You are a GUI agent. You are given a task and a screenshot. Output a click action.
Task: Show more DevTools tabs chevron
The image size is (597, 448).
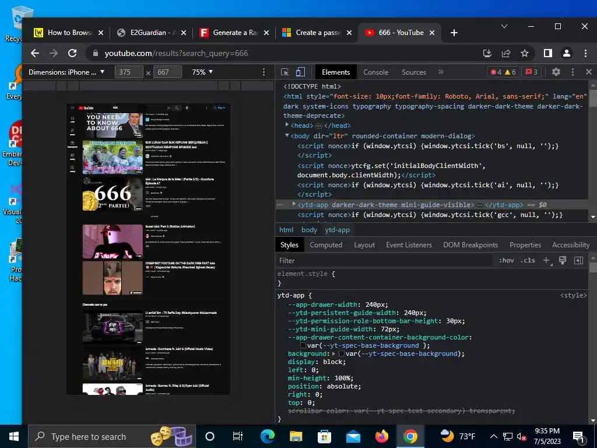(x=441, y=72)
